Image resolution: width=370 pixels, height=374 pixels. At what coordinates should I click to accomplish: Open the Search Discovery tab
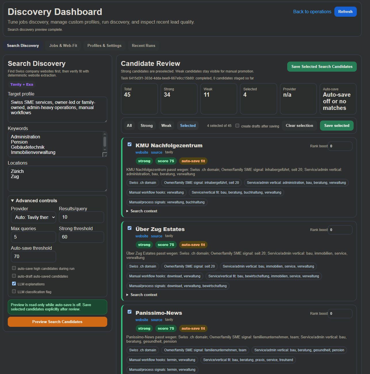23,45
